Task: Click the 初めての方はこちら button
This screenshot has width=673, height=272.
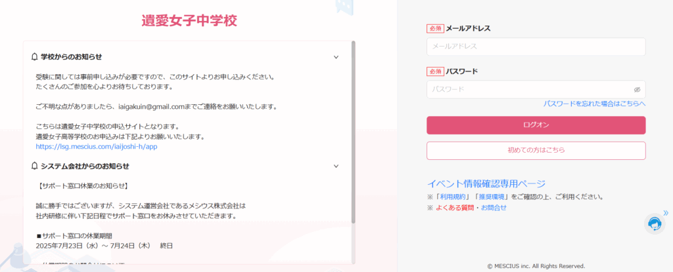Action: pos(536,150)
